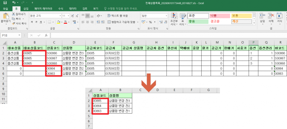This screenshot has height=129, width=287.
Task: Increase decimal places
Action: click(161, 22)
